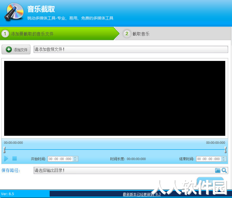The image size is (232, 198).
Task: Click the black audio preview area
Action: pos(115,98)
